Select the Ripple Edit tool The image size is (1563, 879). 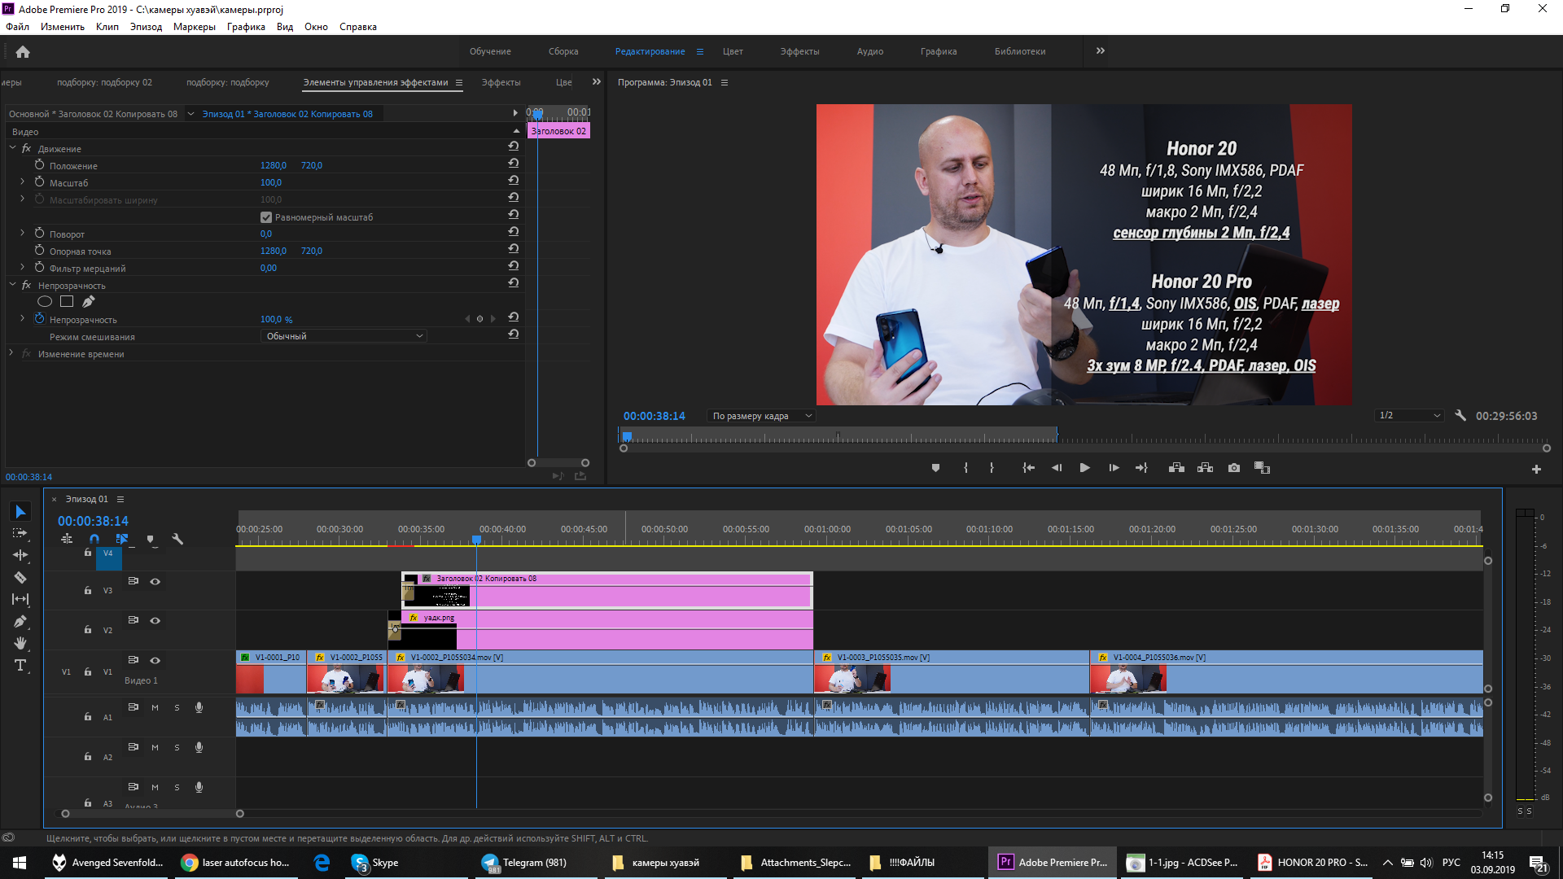pyautogui.click(x=20, y=555)
